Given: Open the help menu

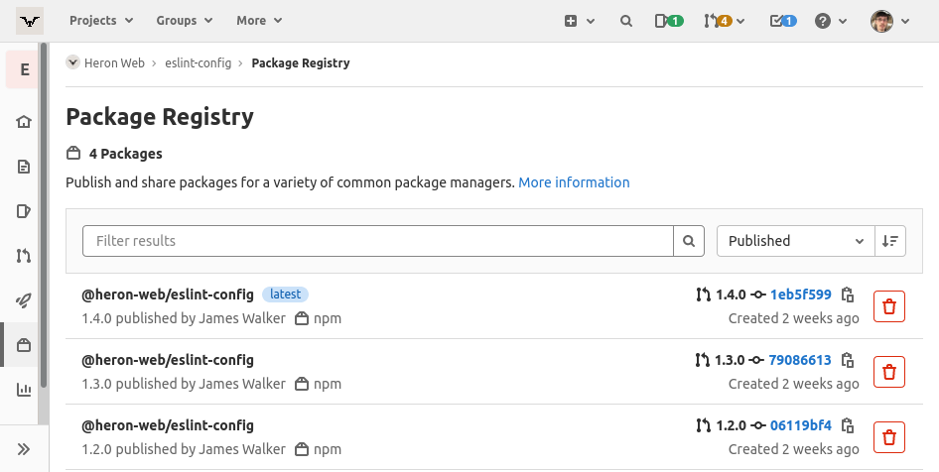Looking at the screenshot, I should [831, 21].
